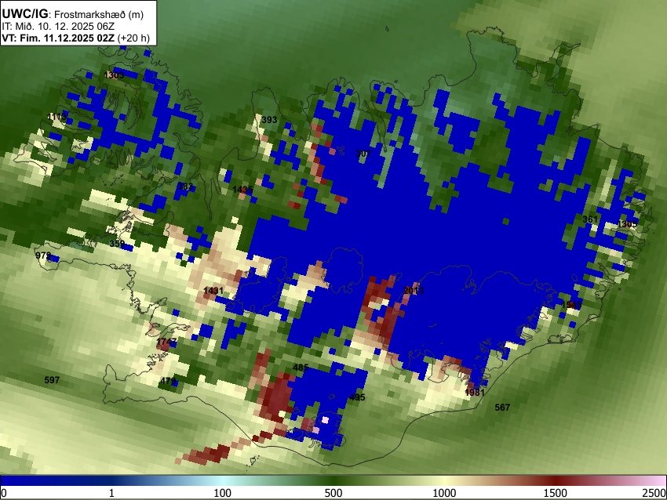Click the 1431 map label
This screenshot has width=667, height=500.
(x=213, y=291)
